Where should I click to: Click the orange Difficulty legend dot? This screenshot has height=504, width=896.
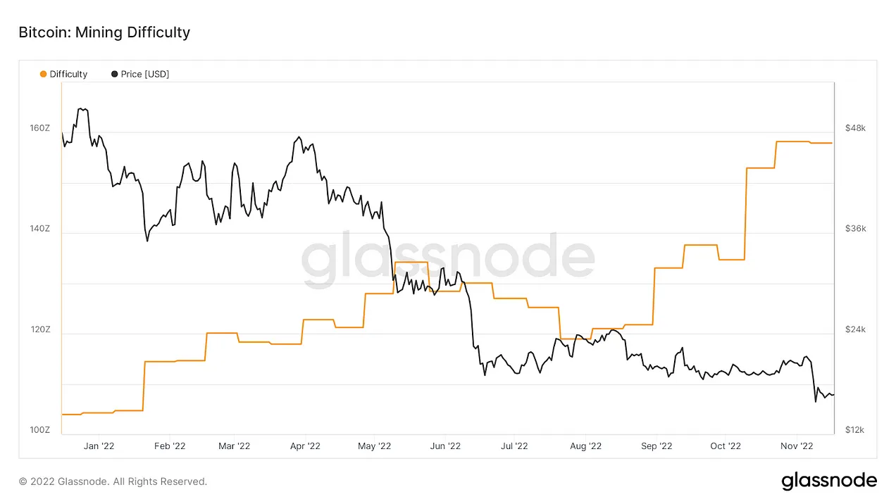tap(44, 74)
